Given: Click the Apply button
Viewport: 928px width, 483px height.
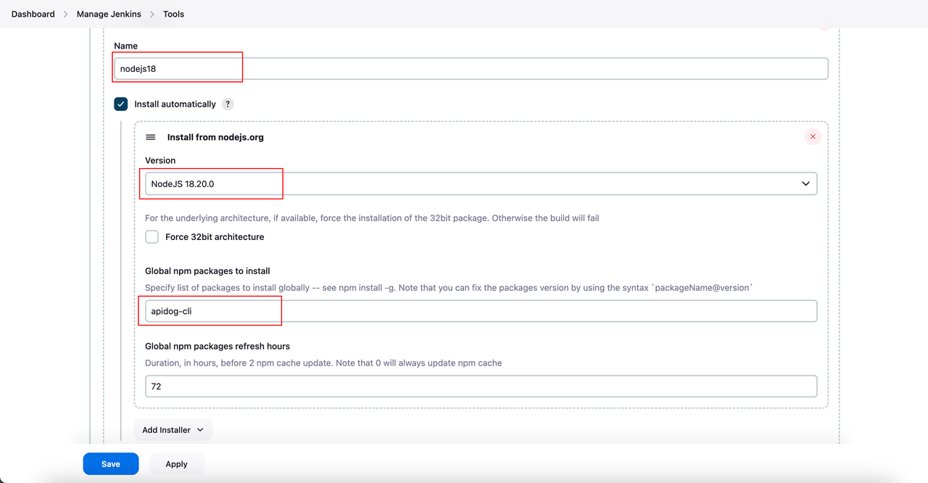Looking at the screenshot, I should click(176, 464).
